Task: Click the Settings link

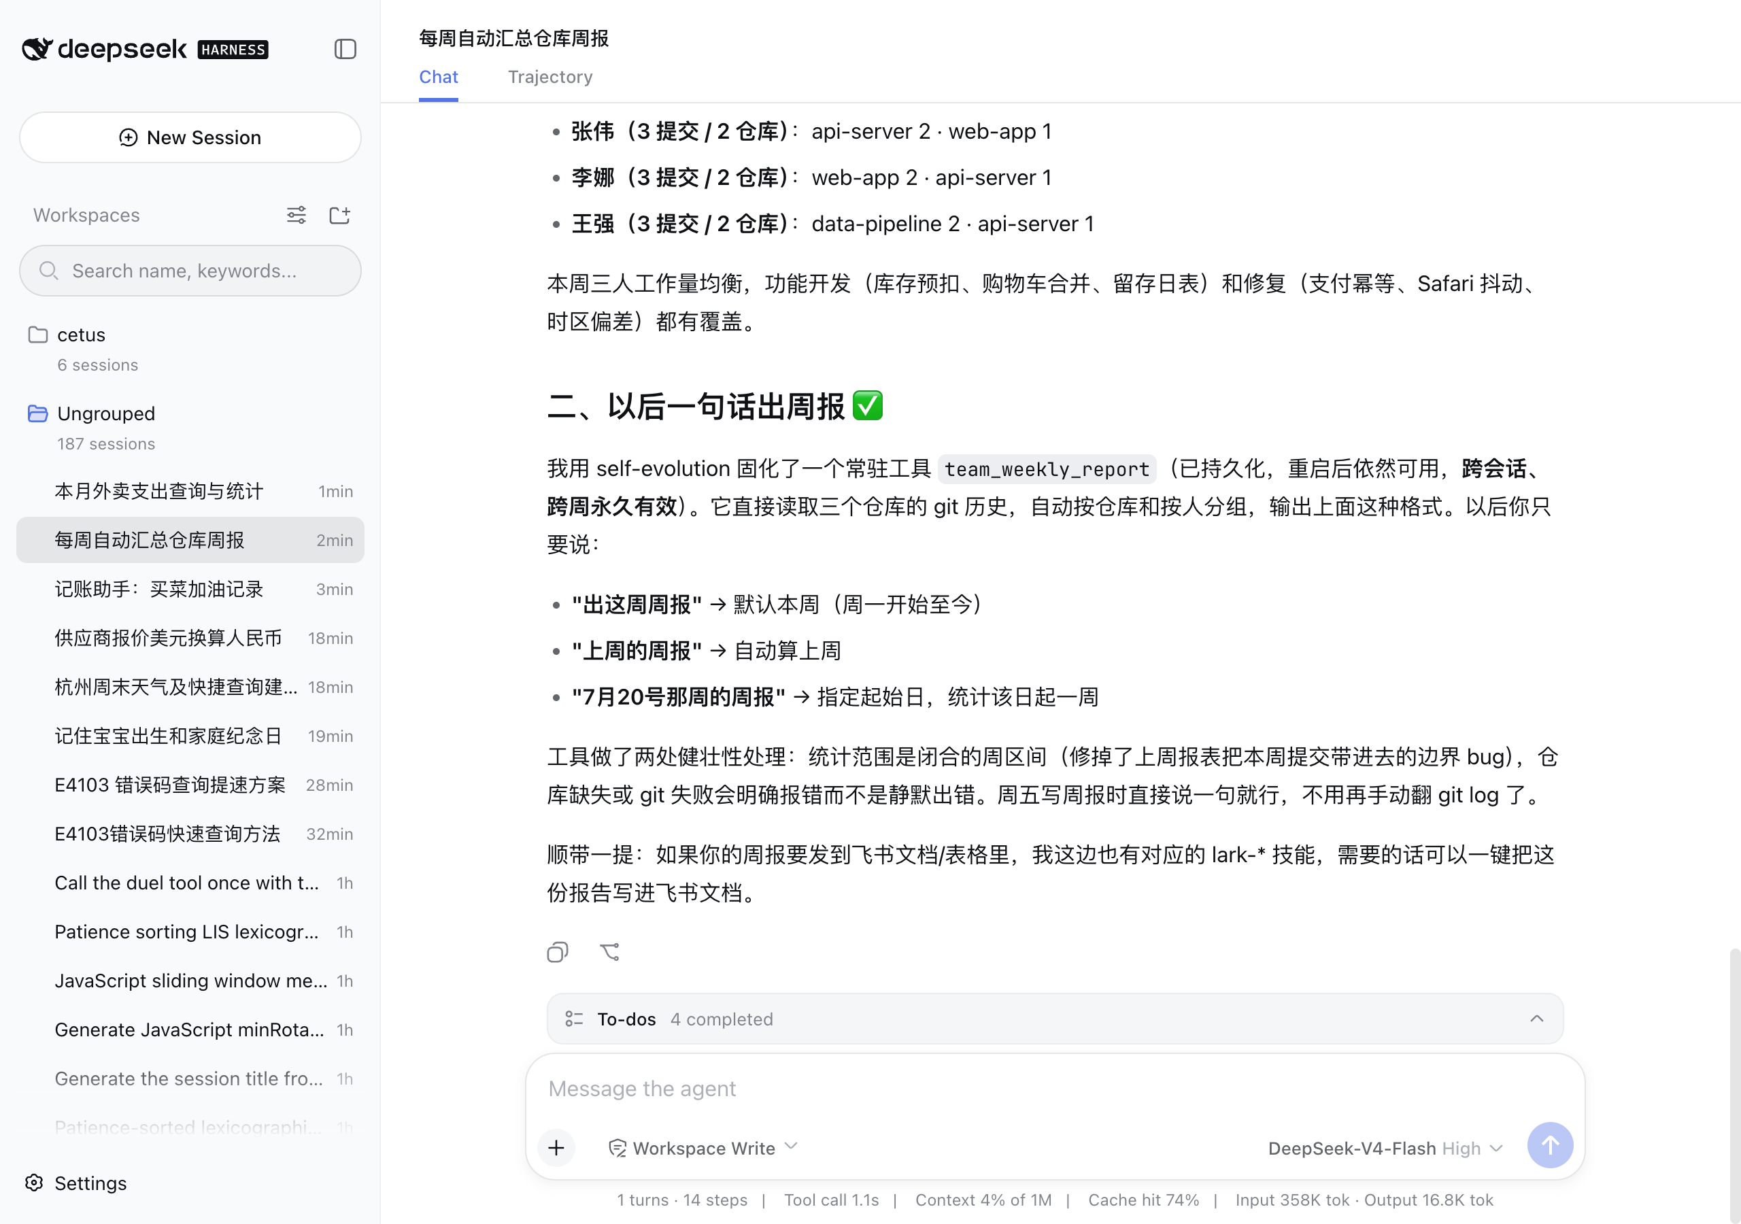Action: click(x=90, y=1183)
